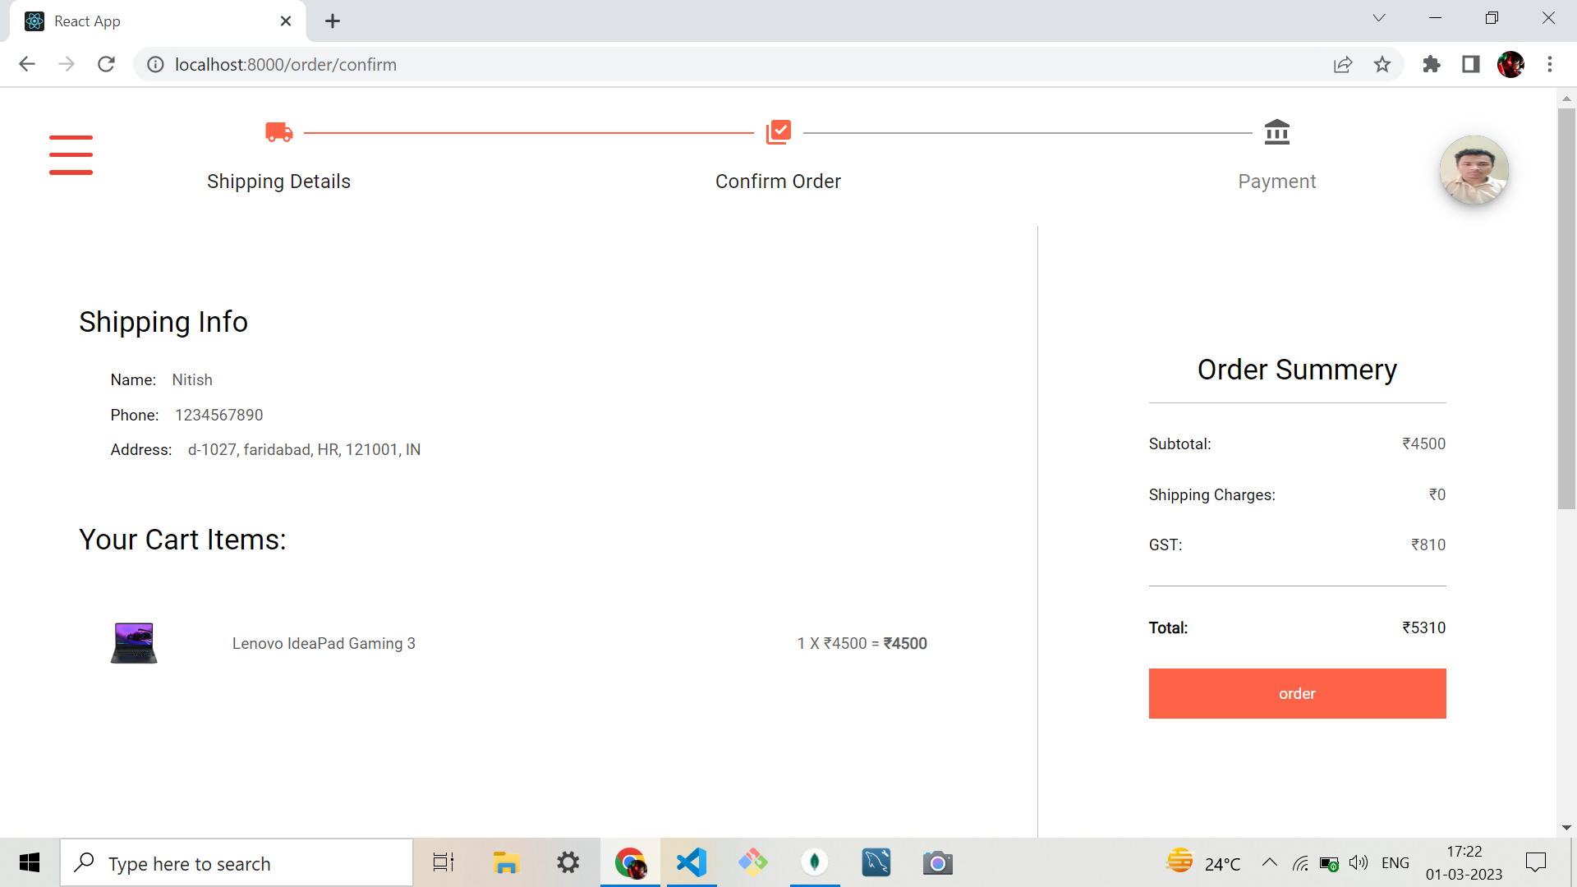This screenshot has height=887, width=1577.
Task: Open the browser extensions icon
Action: pos(1431,64)
